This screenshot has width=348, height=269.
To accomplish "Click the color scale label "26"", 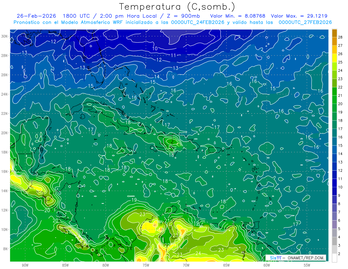I will [x=340, y=54].
